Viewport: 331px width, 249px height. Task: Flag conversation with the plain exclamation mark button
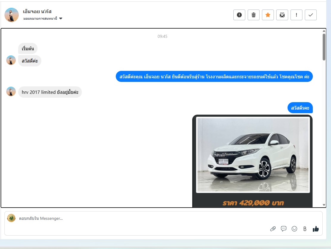[x=296, y=15]
